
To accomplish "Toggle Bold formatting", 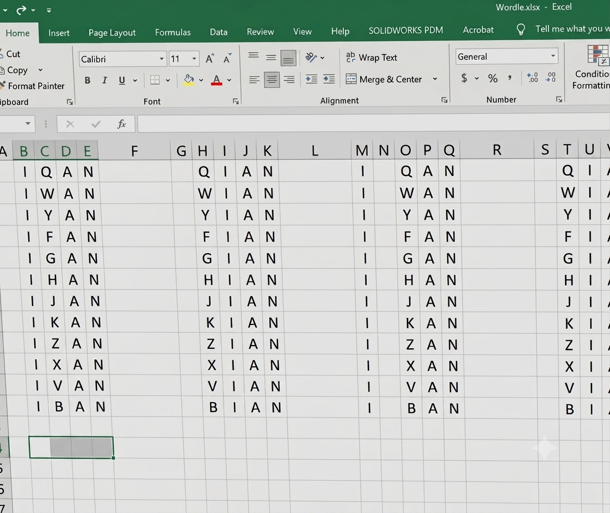I will 88,80.
